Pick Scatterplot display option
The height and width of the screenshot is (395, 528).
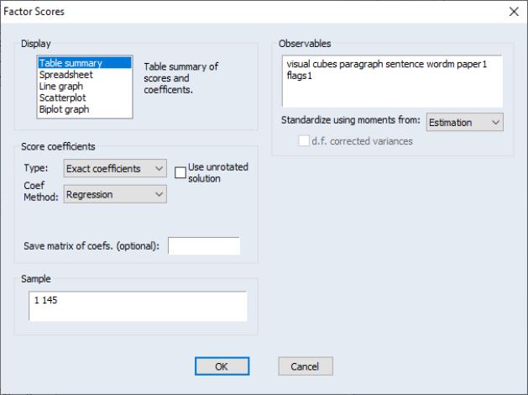(62, 97)
